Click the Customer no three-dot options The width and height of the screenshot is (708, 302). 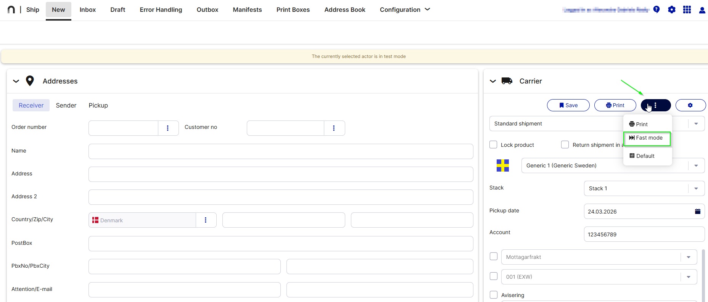tap(334, 128)
